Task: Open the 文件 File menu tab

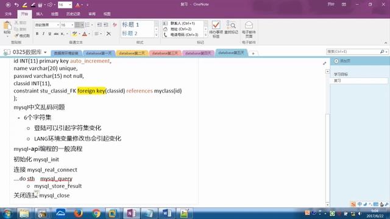Action: coord(8,14)
